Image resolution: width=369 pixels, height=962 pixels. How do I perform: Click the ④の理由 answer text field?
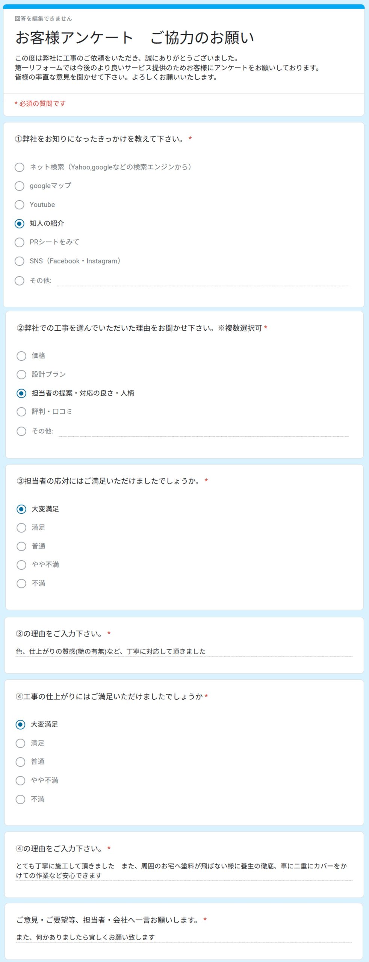(x=184, y=871)
